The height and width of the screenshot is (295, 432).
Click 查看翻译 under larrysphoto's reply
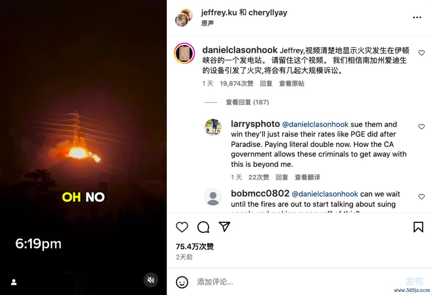pos(307,177)
